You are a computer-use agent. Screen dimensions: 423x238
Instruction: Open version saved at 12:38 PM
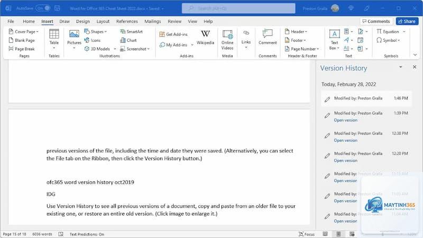coord(346,140)
